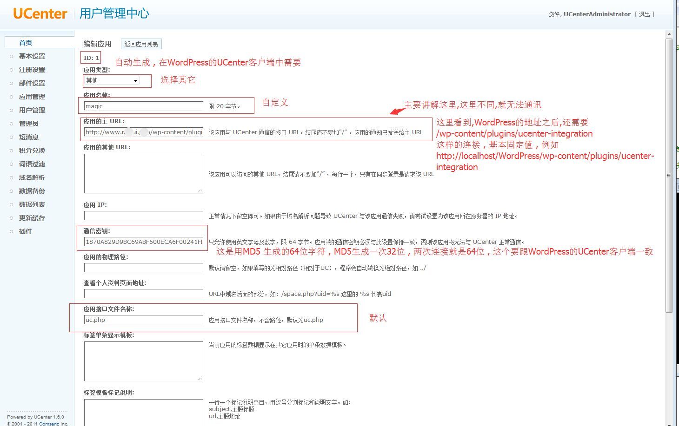Image resolution: width=679 pixels, height=426 pixels.
Task: Click the page scrollbar up arrow
Action: click(x=669, y=35)
